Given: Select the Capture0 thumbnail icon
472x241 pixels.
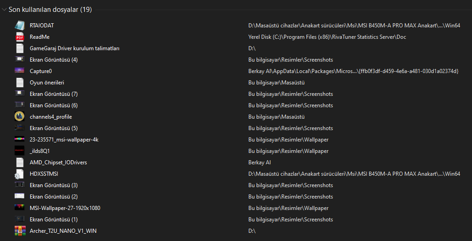Looking at the screenshot, I should (20, 71).
